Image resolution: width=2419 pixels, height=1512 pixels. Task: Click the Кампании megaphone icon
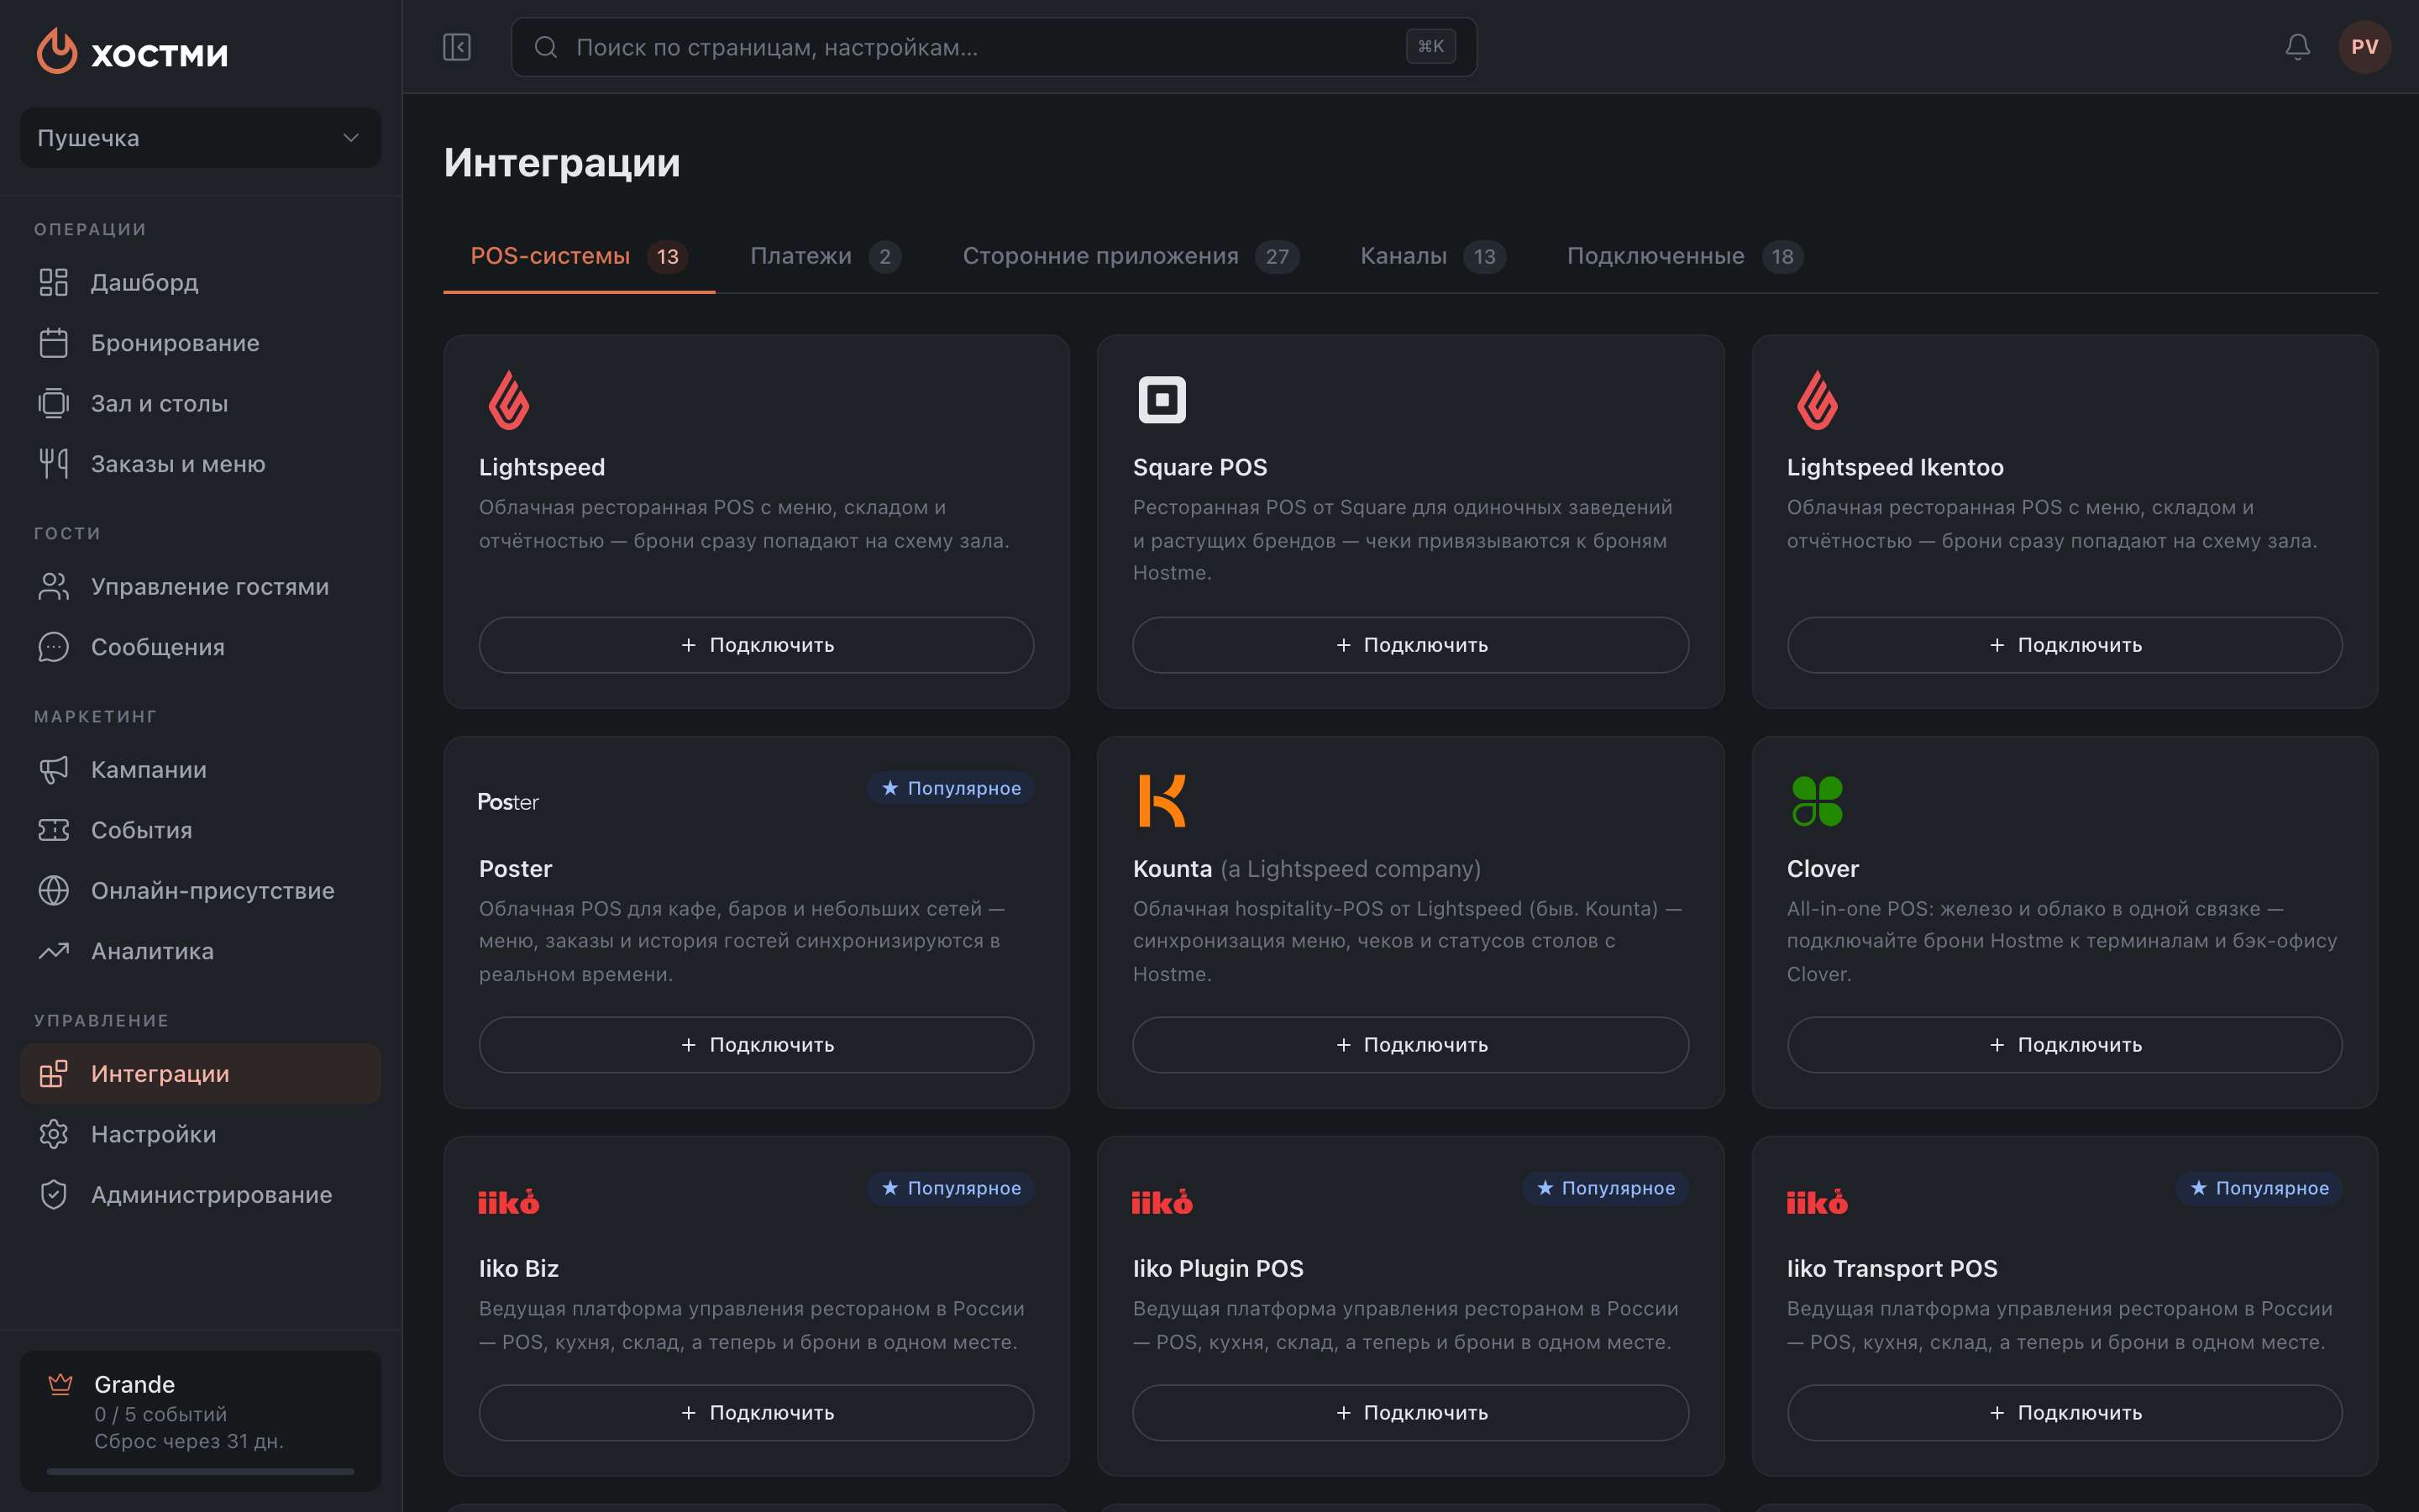tap(54, 770)
